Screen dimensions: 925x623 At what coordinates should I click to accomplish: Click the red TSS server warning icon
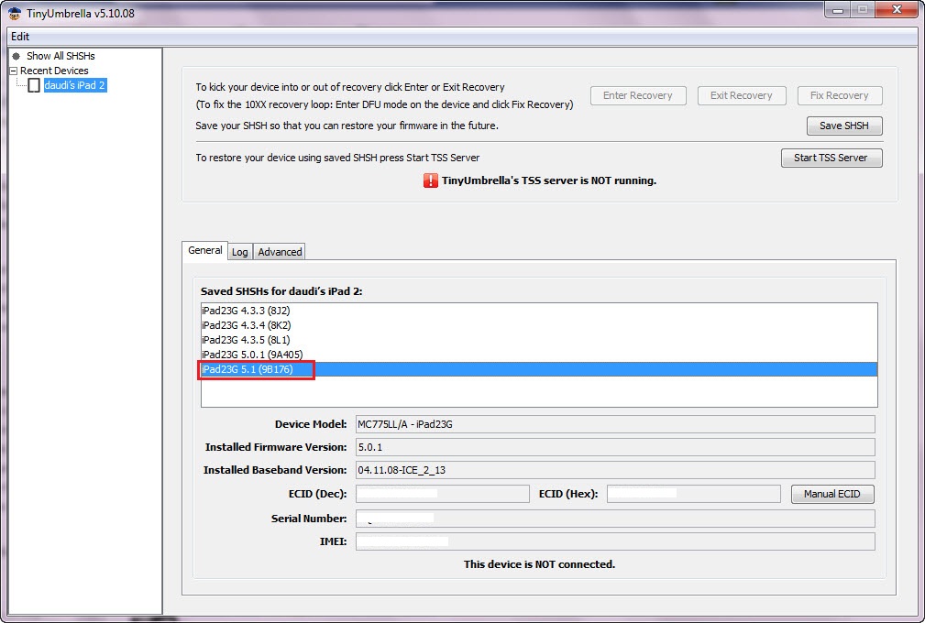coord(431,180)
